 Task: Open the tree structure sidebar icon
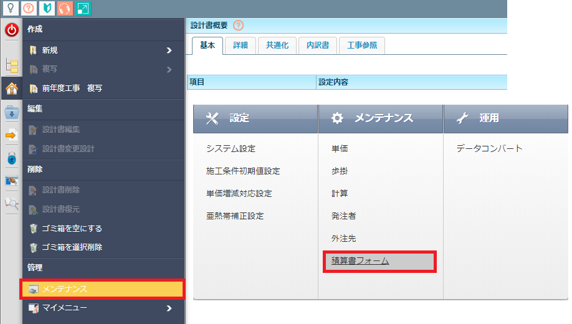12,65
